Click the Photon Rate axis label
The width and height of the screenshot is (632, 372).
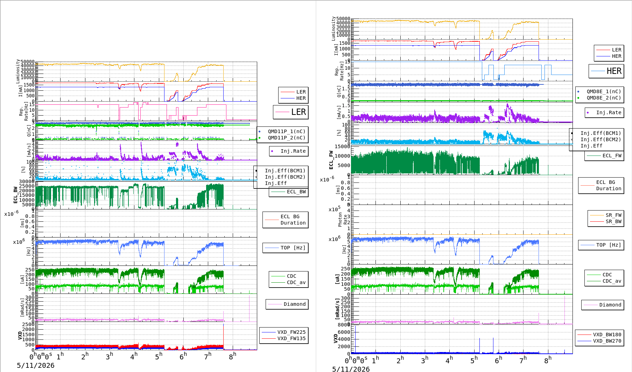[343, 220]
